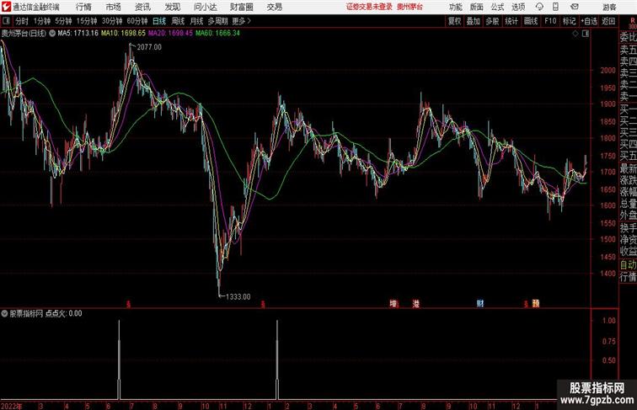Open the 公式 menu
This screenshot has height=410, width=637.
pyautogui.click(x=497, y=7)
